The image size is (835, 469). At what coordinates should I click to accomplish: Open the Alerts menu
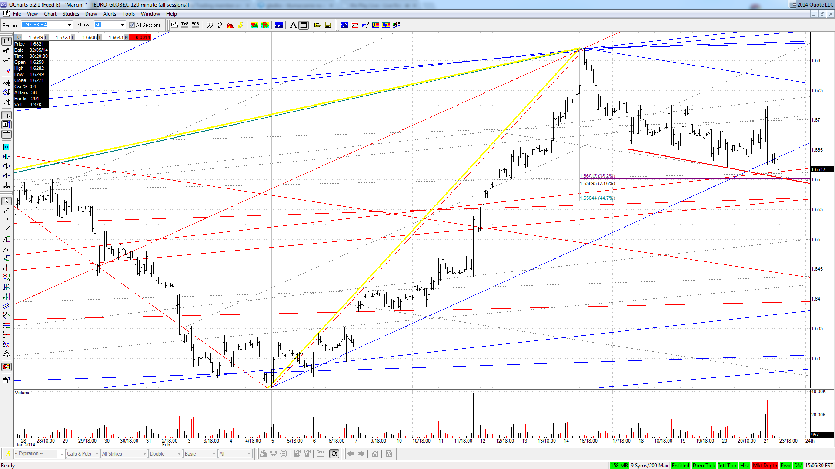pyautogui.click(x=110, y=14)
